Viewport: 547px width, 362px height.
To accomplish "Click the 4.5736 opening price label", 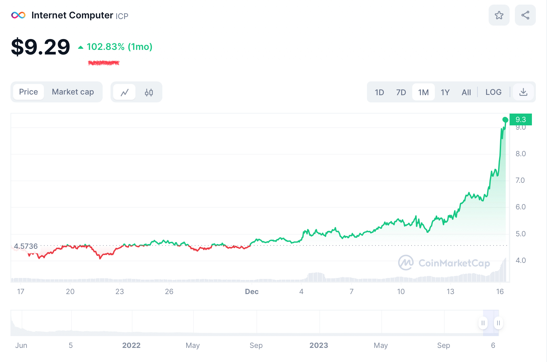I will (26, 246).
